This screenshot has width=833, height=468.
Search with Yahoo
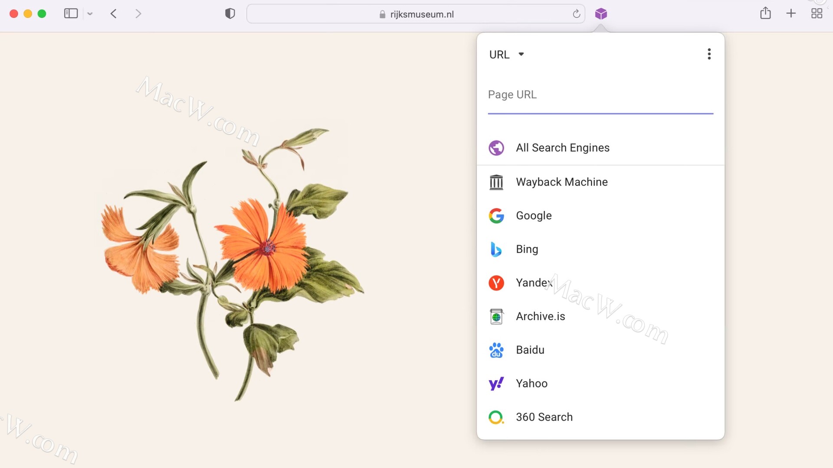(x=600, y=383)
